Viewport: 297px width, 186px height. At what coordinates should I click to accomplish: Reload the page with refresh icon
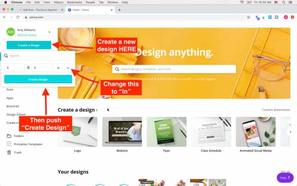(x=17, y=17)
